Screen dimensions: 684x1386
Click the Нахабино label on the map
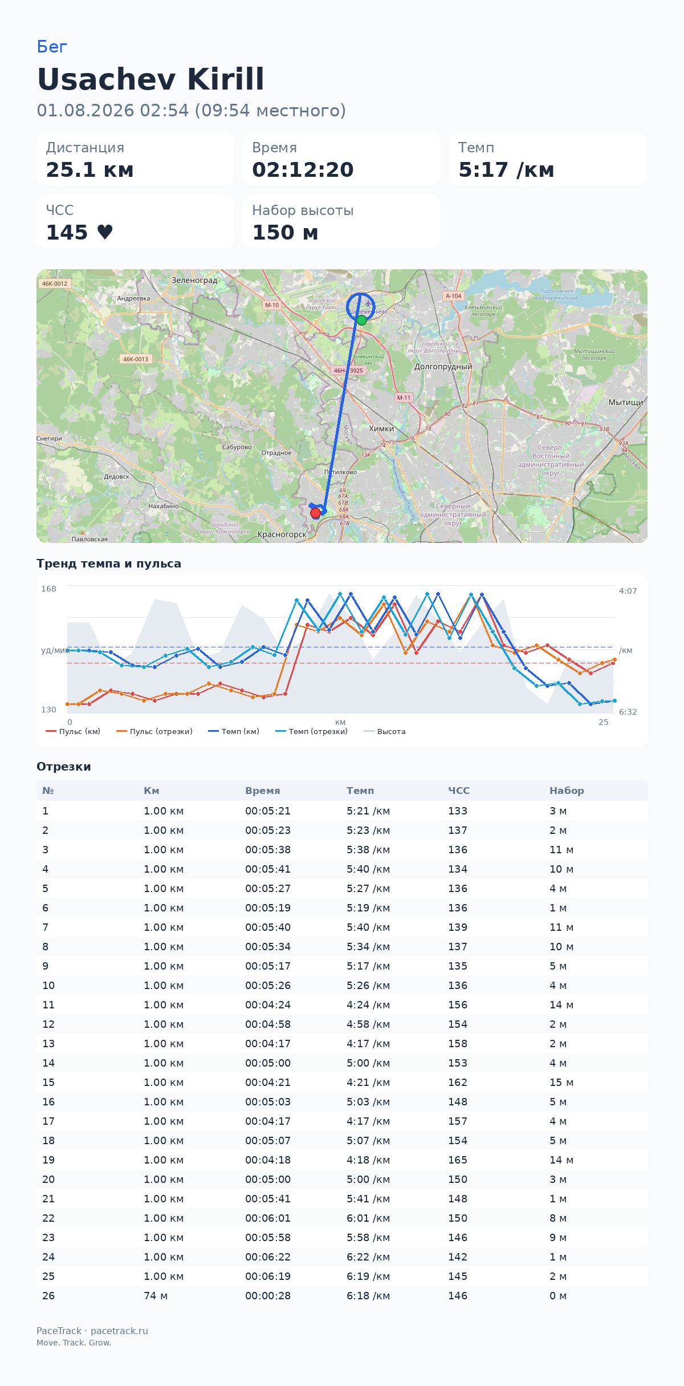[x=164, y=506]
